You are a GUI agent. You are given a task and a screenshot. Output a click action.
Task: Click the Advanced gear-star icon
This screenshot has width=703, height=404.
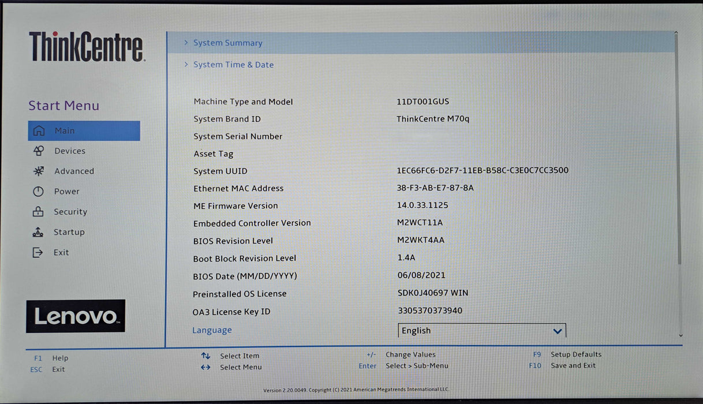tap(39, 171)
